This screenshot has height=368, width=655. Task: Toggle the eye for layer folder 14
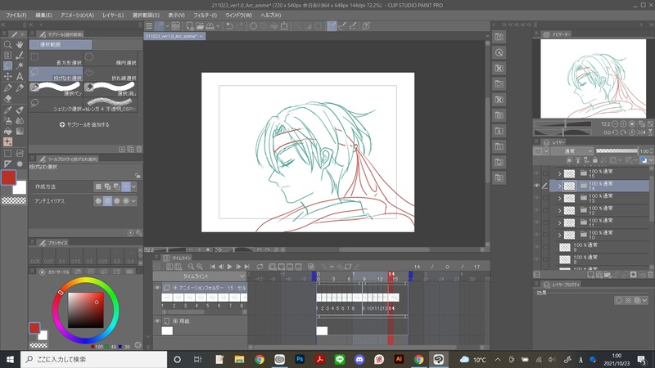(x=537, y=186)
